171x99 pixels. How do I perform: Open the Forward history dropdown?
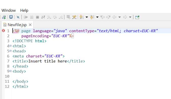click(130, 17)
